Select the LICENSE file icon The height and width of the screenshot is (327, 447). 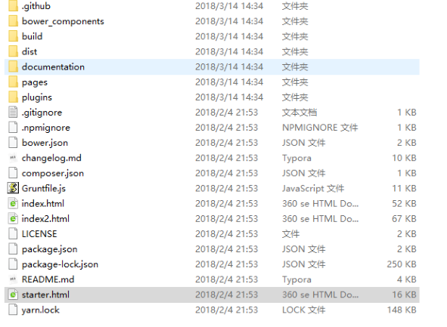click(13, 233)
